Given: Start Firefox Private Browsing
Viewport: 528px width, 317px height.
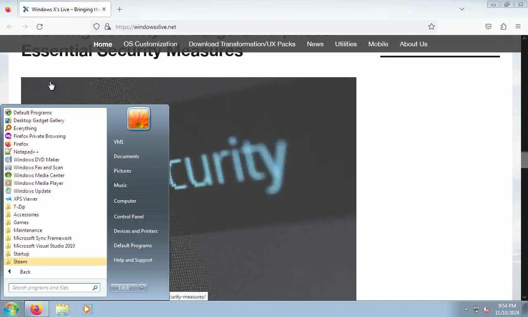Looking at the screenshot, I should click(55, 136).
